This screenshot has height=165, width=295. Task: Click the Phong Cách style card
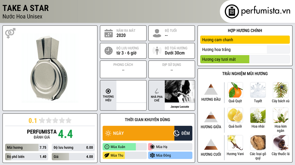[123, 69]
